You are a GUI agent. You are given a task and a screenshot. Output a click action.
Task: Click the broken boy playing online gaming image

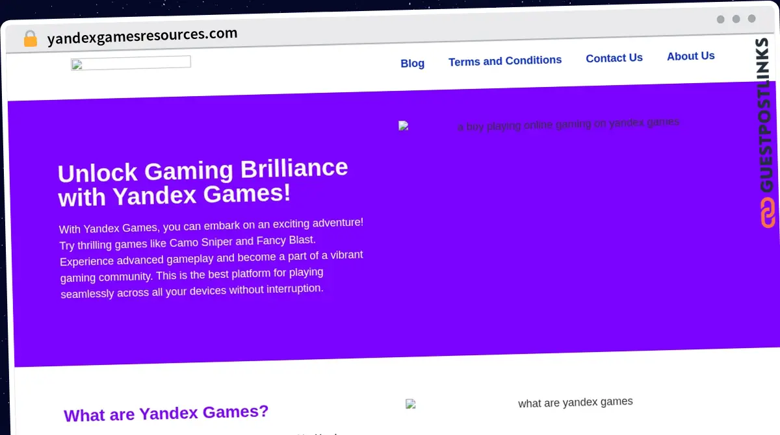click(x=539, y=124)
